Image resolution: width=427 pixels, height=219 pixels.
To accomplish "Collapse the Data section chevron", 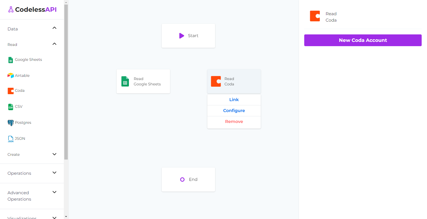I will click(x=54, y=28).
